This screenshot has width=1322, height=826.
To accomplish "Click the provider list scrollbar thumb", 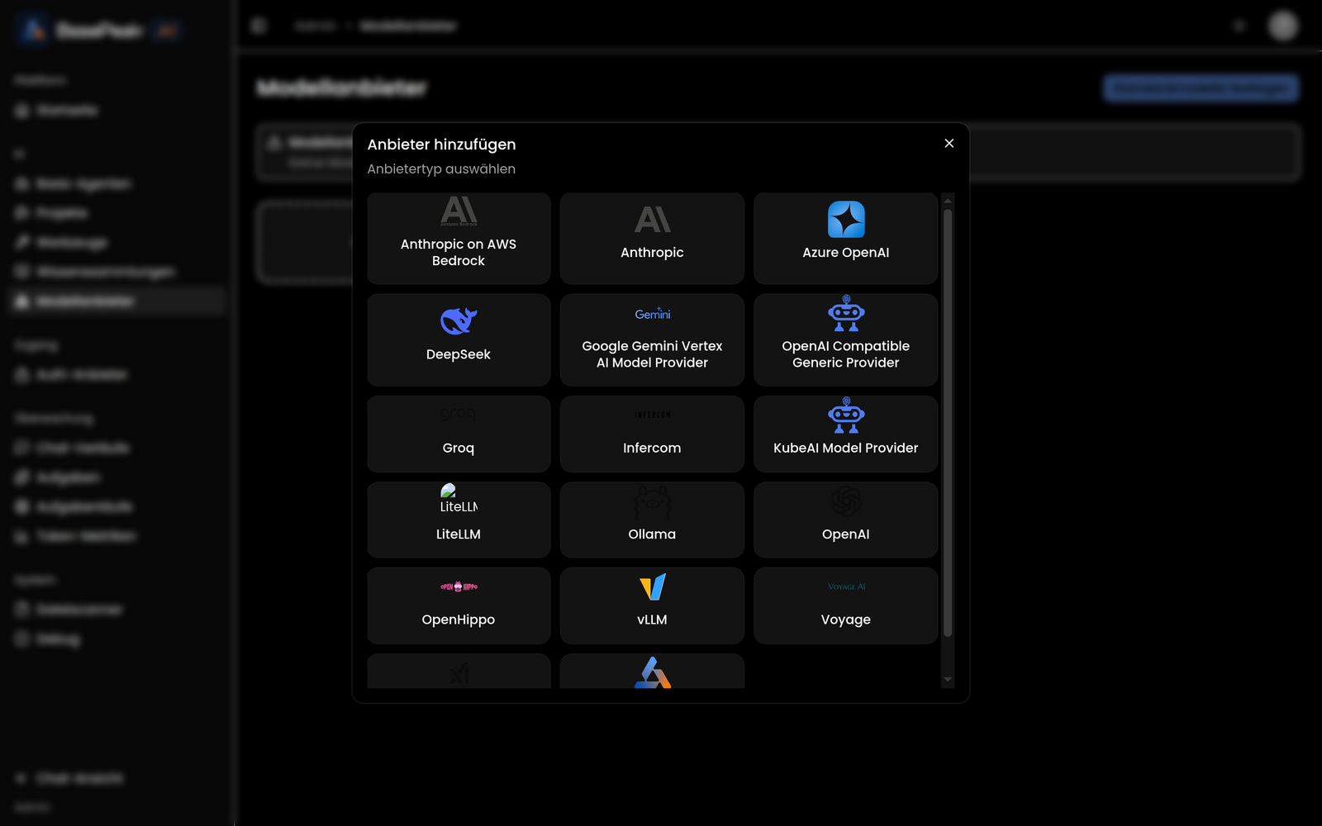I will (x=948, y=422).
